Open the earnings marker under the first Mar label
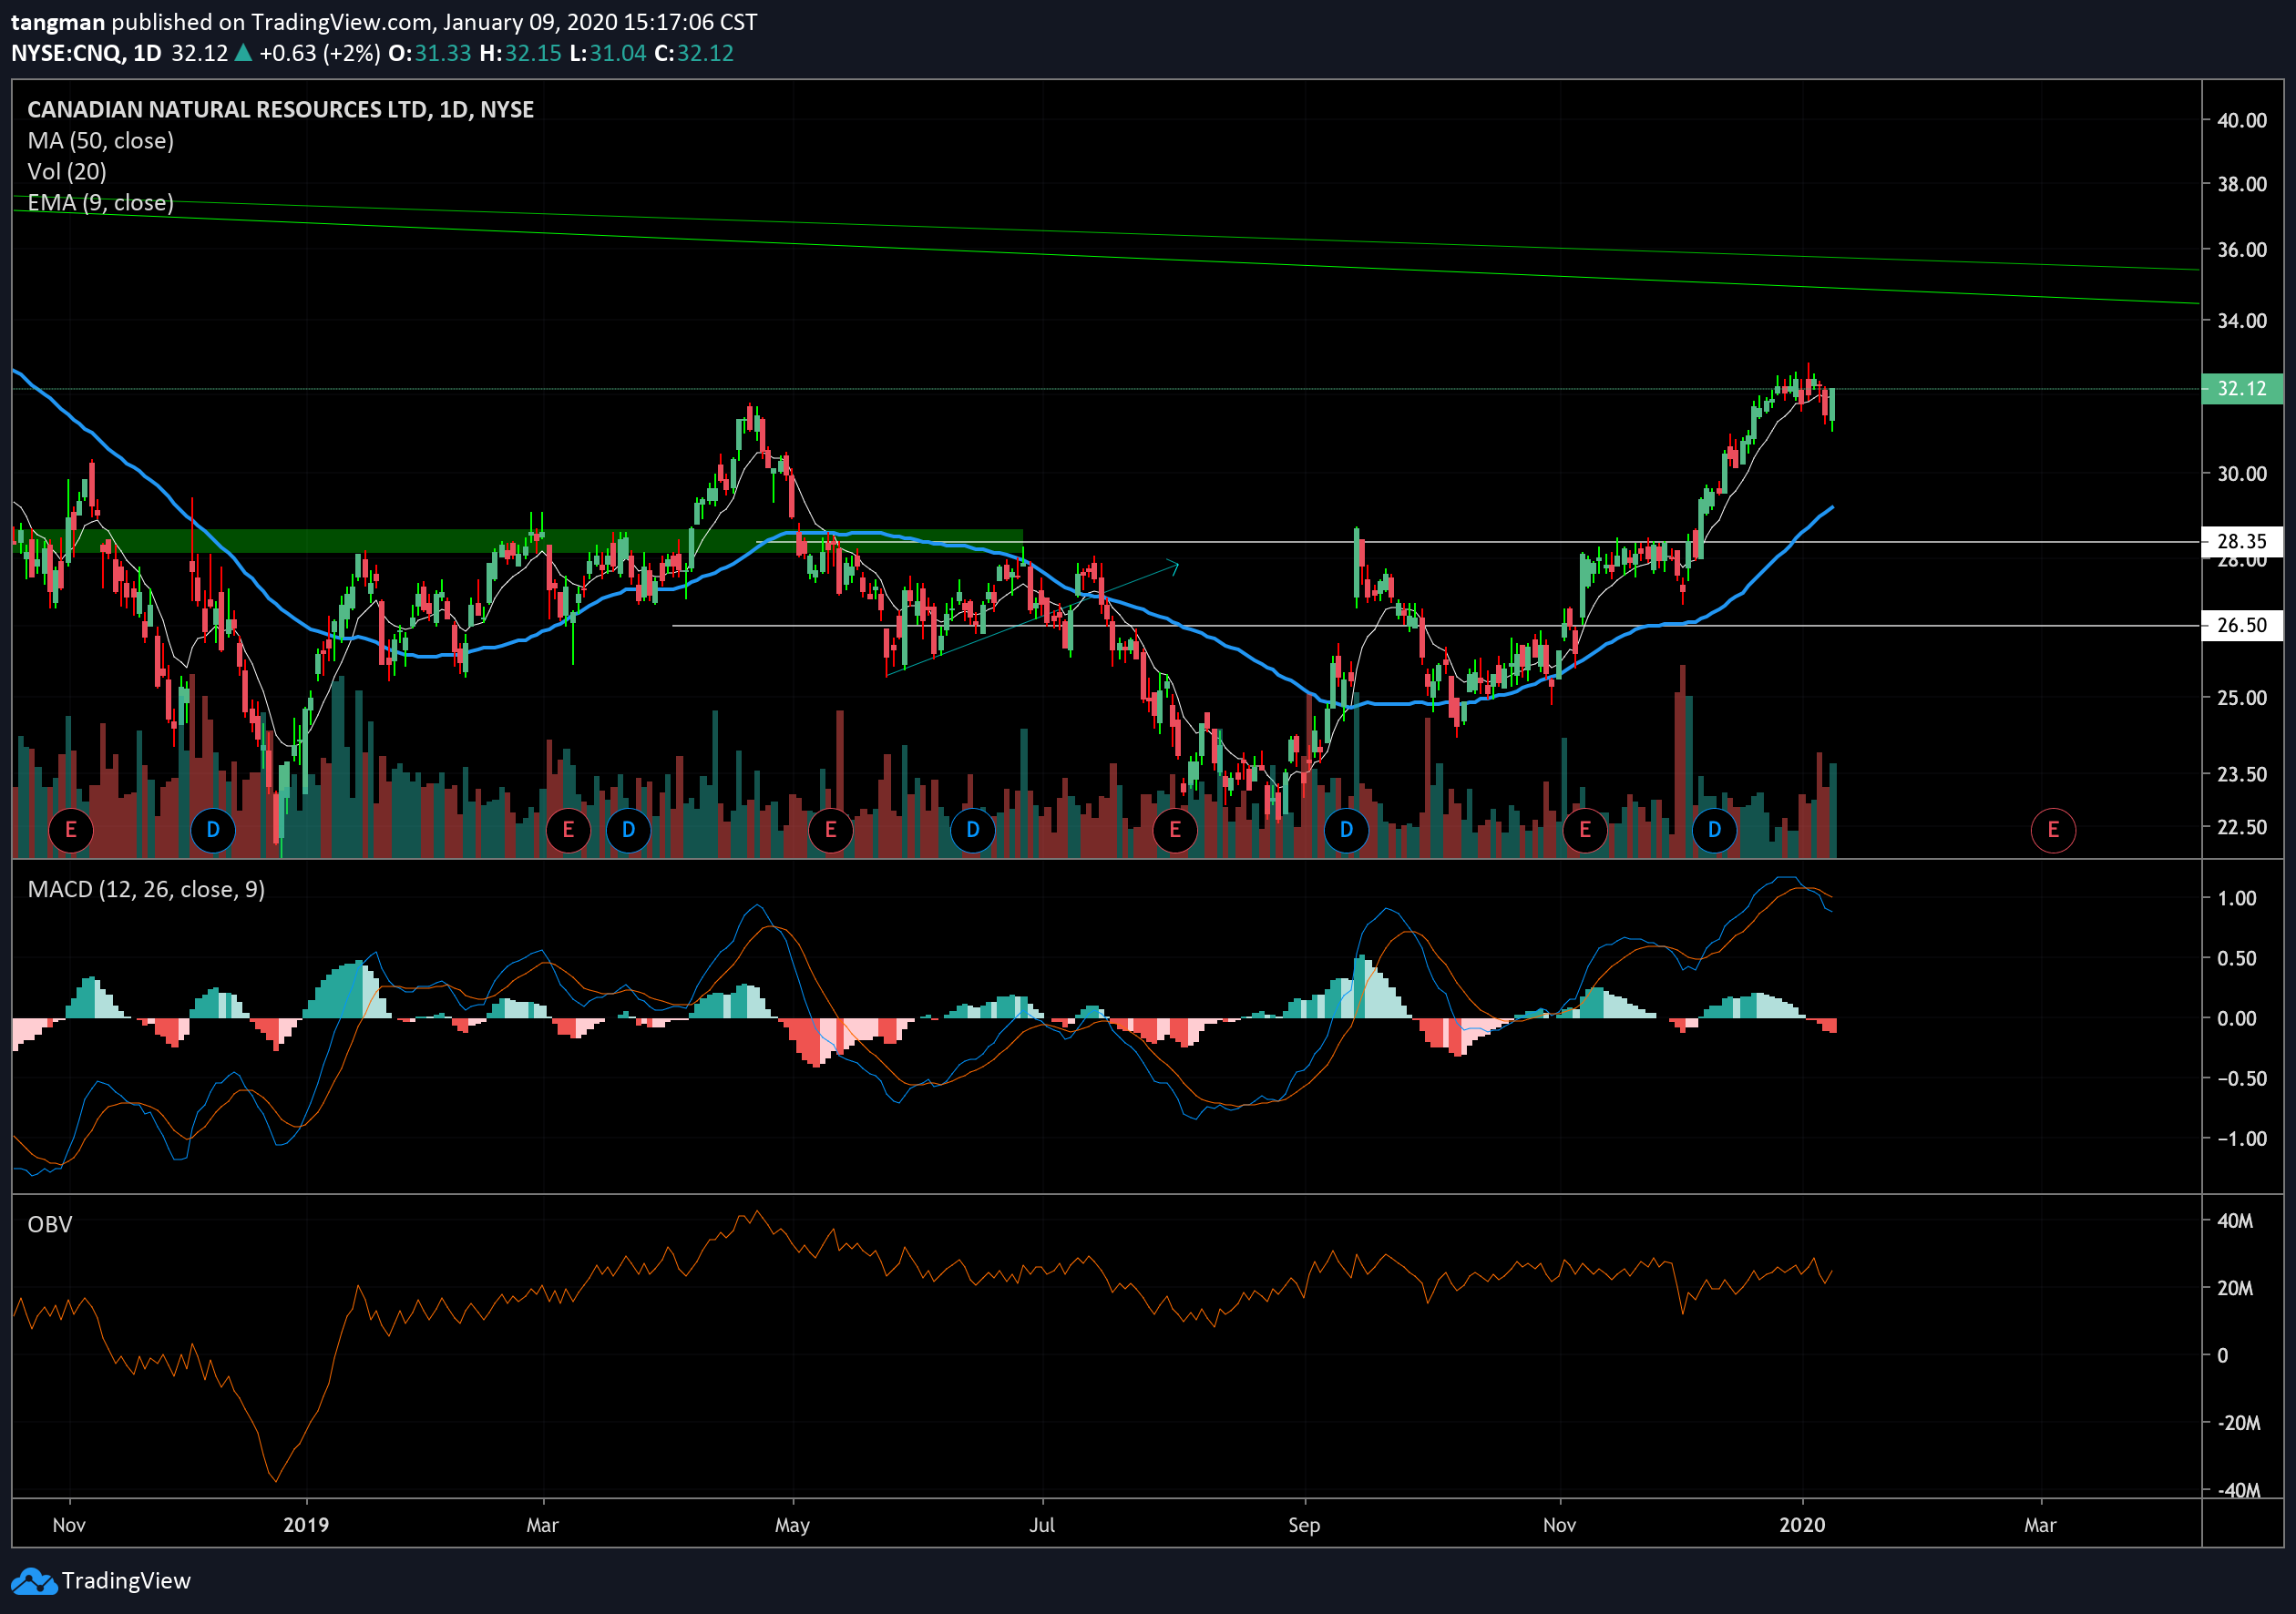The image size is (2296, 1614). click(x=568, y=830)
